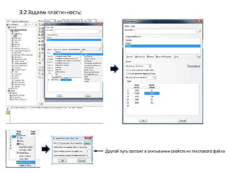Click the Assign Section toolbox icon
The image size is (229, 172).
click(x=39, y=31)
